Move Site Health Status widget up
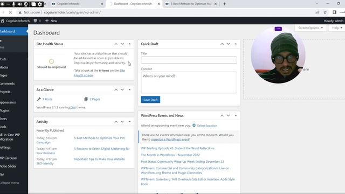 116,44
